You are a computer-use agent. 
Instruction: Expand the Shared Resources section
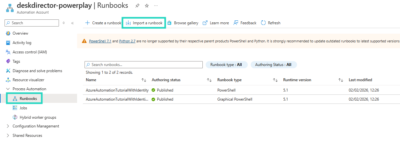pyautogui.click(x=8, y=135)
